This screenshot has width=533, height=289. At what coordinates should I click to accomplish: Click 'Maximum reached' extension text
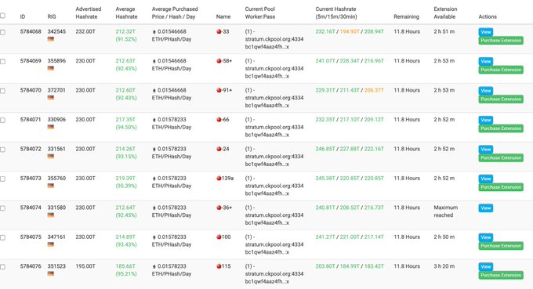tap(446, 211)
